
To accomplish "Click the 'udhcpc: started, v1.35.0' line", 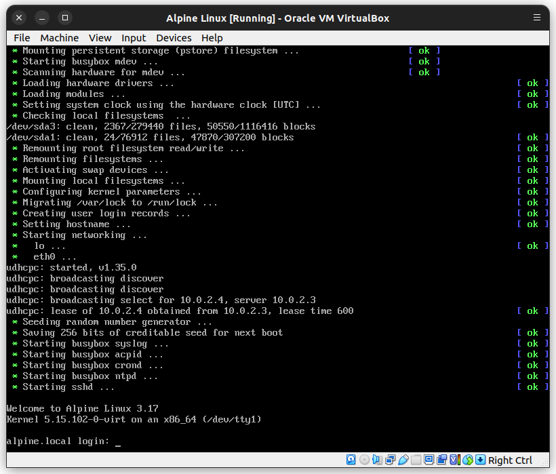I will point(71,267).
